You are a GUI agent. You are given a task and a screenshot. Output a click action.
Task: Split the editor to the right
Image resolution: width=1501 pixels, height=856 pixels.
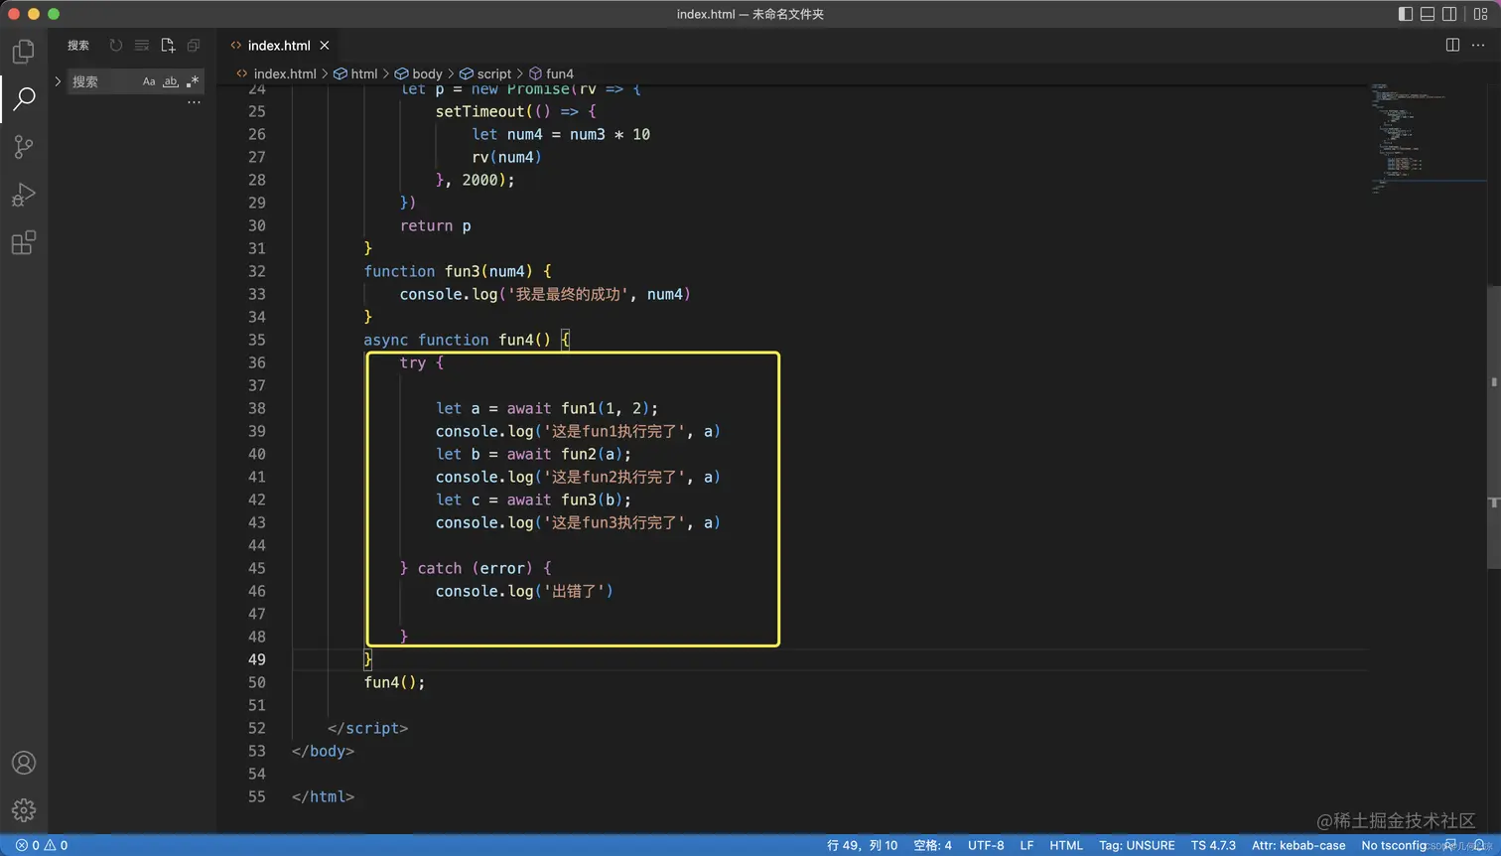1452,45
